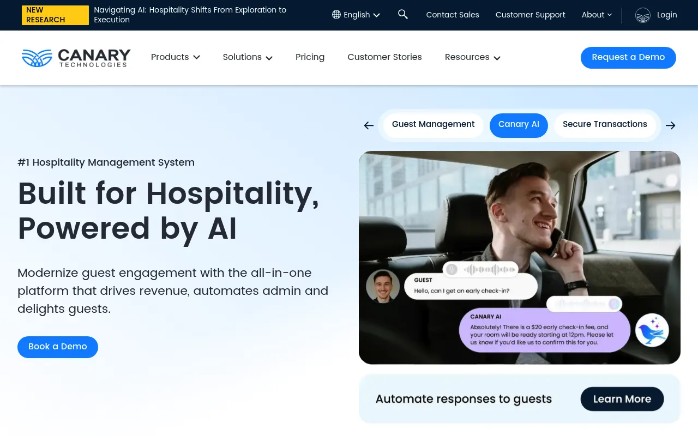Expand the Resources menu
This screenshot has height=436, width=698.
473,57
